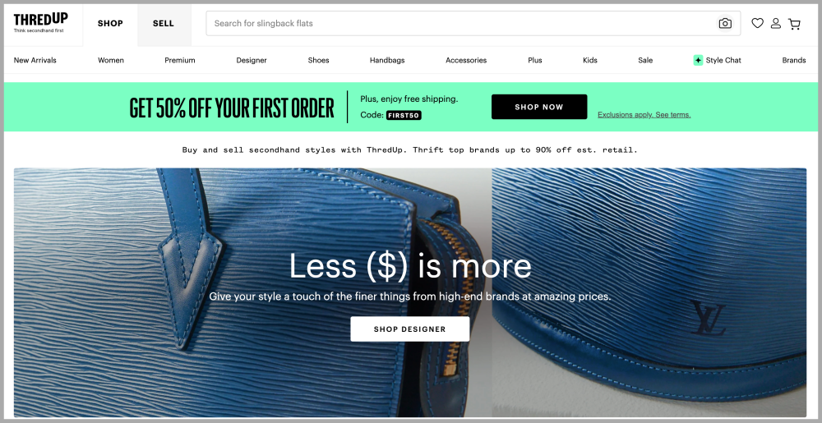Open the account profile icon
This screenshot has width=822, height=423.
coord(776,23)
